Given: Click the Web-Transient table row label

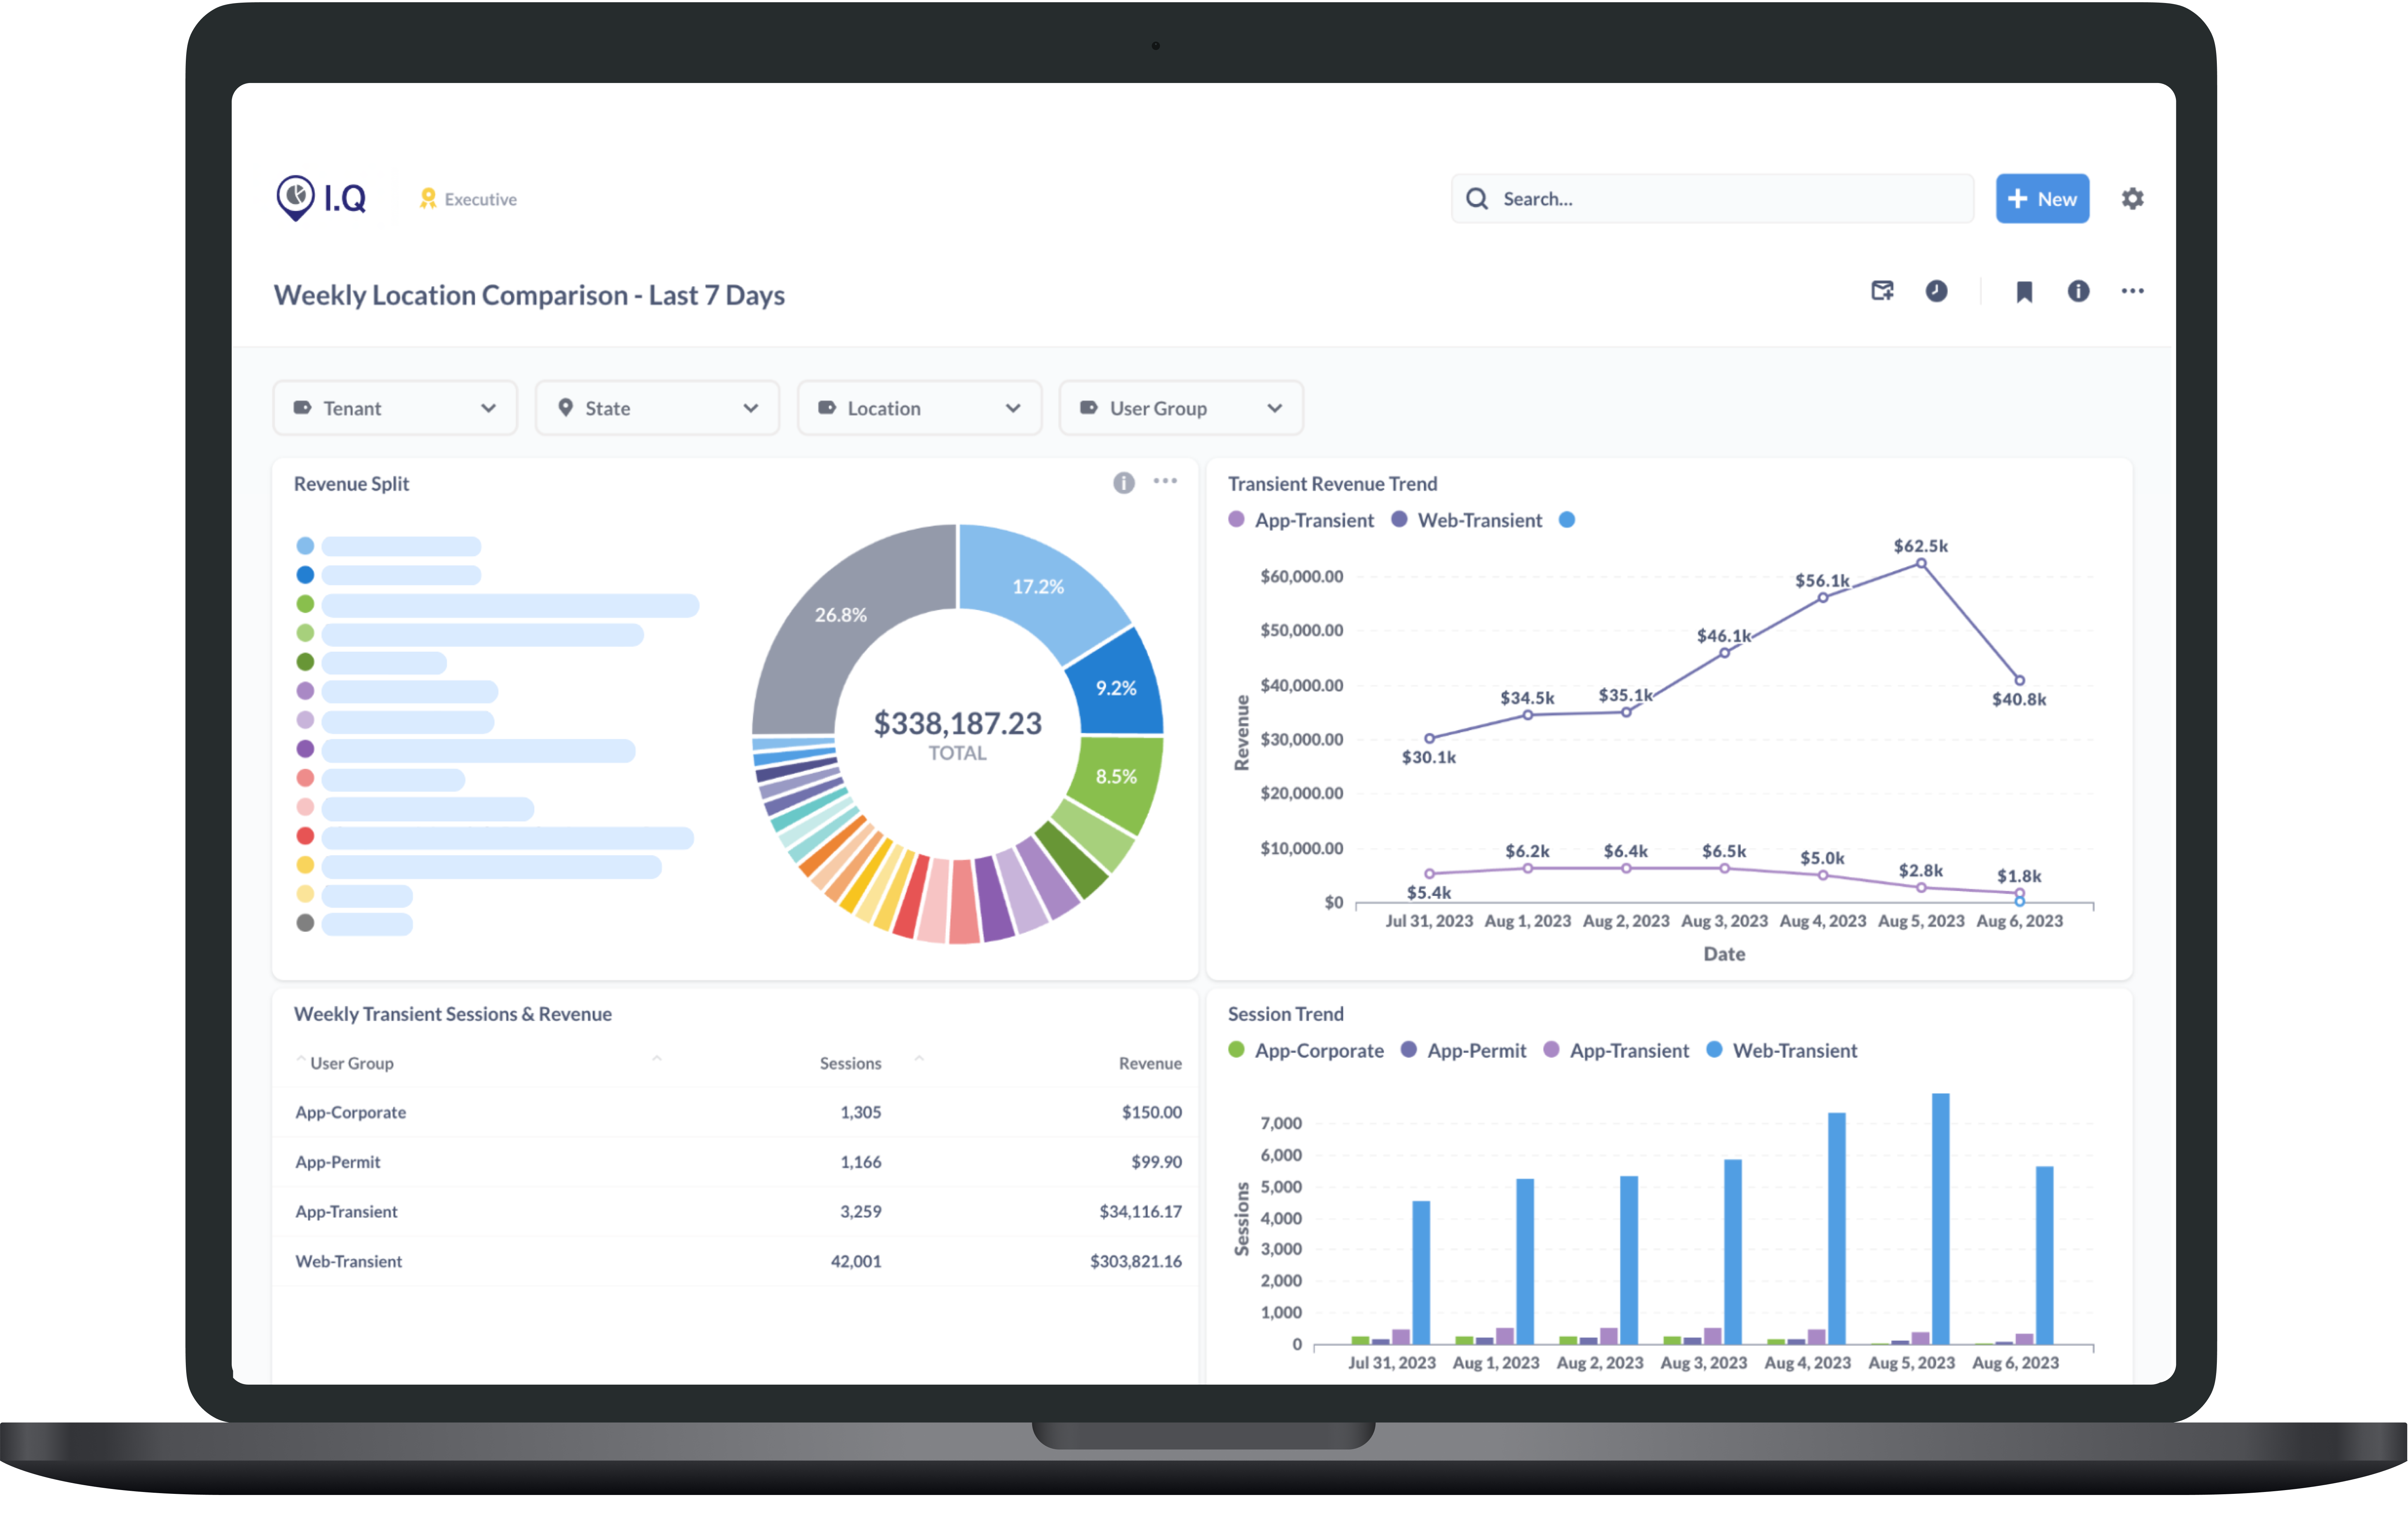Looking at the screenshot, I should point(348,1261).
